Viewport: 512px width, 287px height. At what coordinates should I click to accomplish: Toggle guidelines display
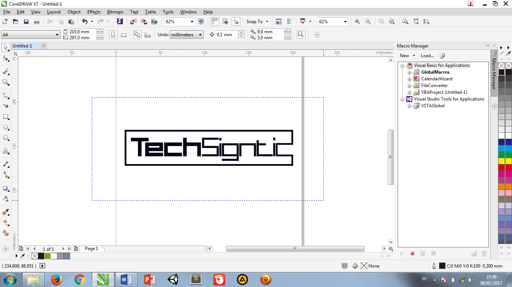click(236, 22)
